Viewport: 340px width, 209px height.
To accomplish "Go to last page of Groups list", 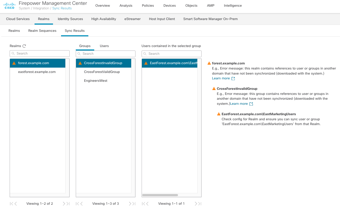I will [134, 204].
